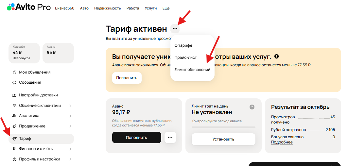Open the Услуги section
Screen dimensions: 348x166
coord(151,8)
